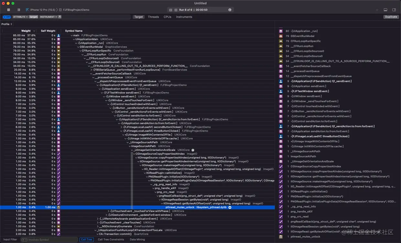The height and width of the screenshot is (243, 401).
Task: Select the ImageSourceAtPath tree row
Action: point(137,146)
